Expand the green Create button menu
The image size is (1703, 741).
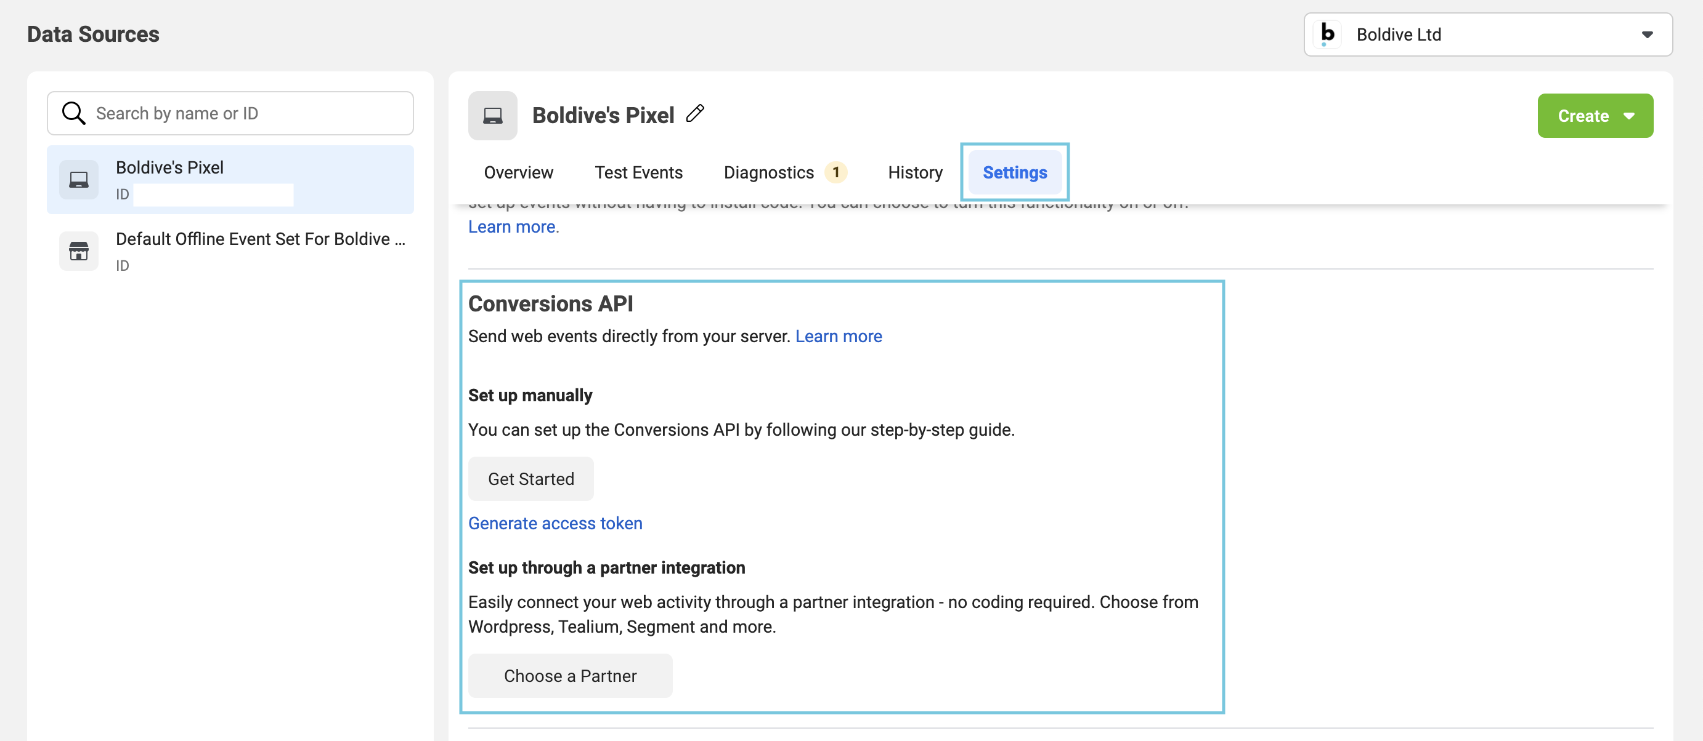point(1595,116)
